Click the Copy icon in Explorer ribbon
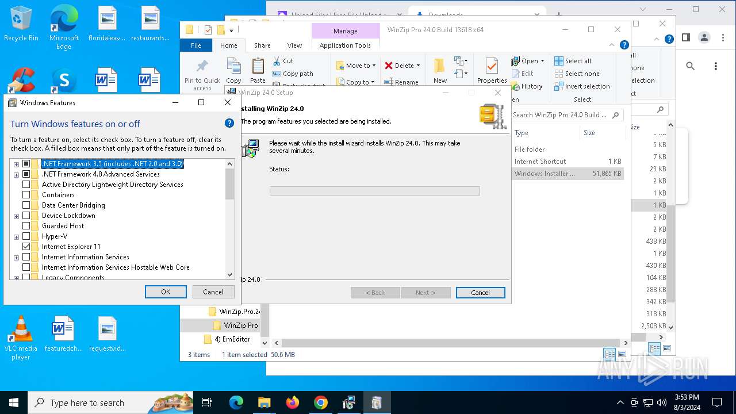Screen dimensions: 736x414 point(233,66)
